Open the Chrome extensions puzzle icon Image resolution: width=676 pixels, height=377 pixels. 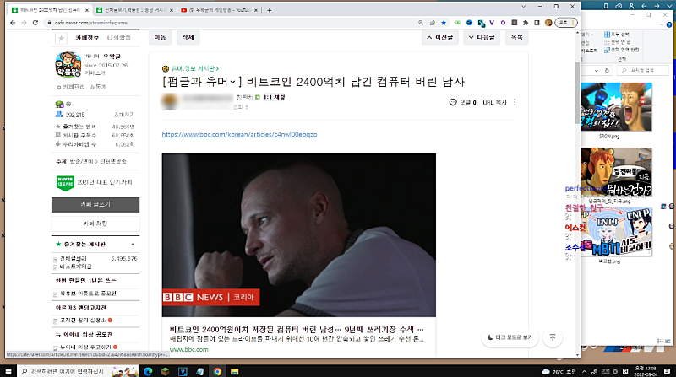[x=526, y=23]
